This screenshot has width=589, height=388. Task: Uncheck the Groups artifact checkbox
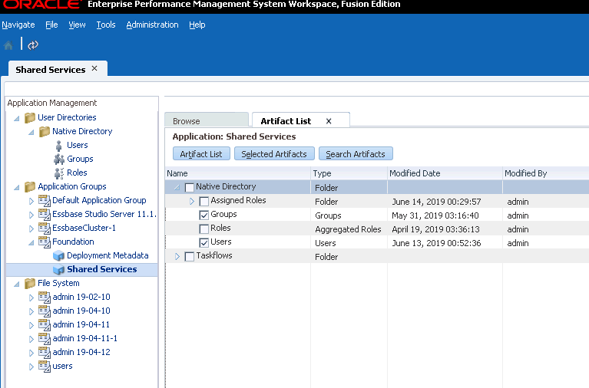204,215
